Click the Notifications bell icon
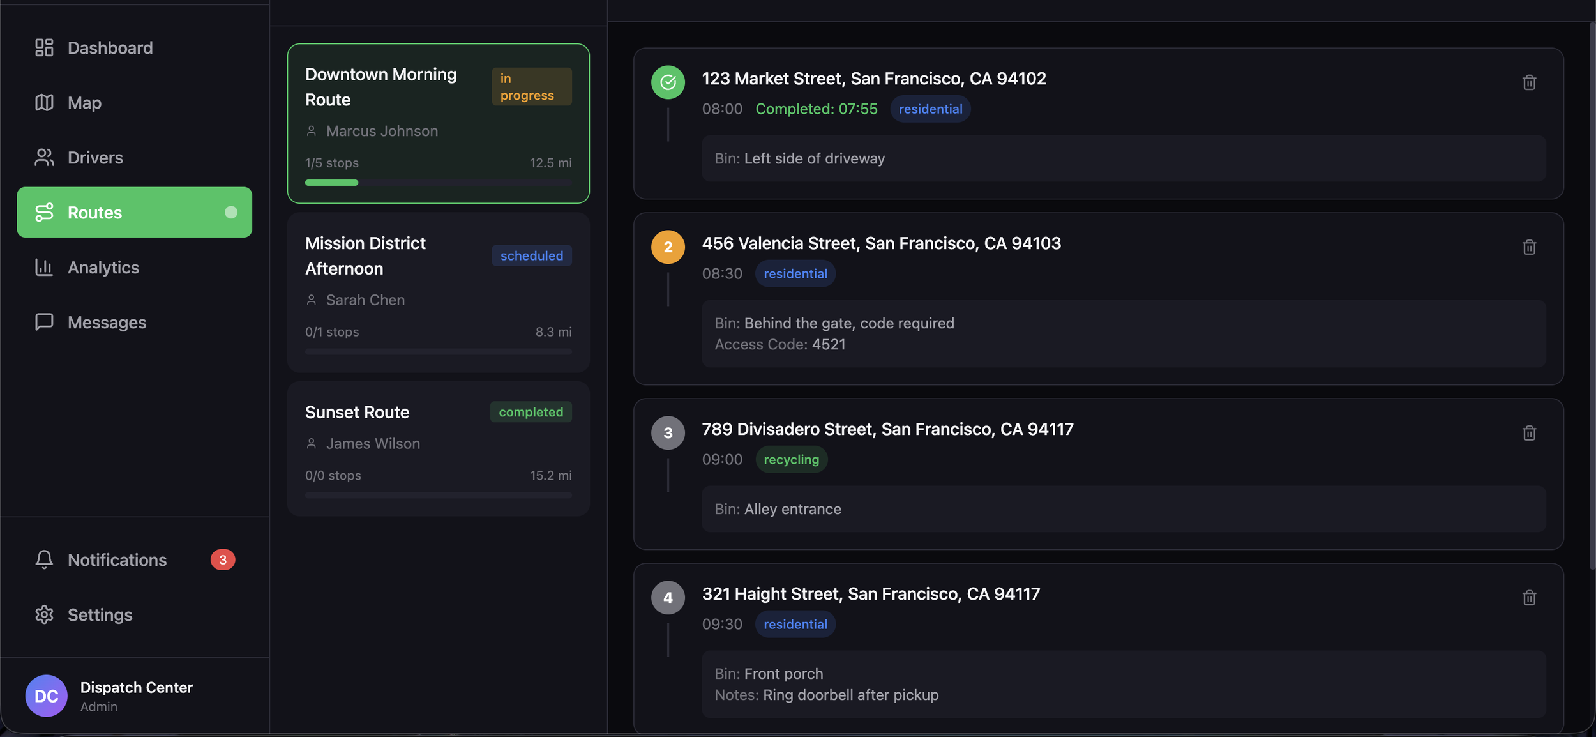 click(44, 560)
